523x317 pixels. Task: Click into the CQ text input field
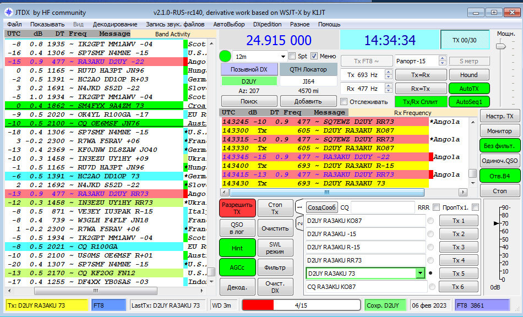(x=383, y=207)
